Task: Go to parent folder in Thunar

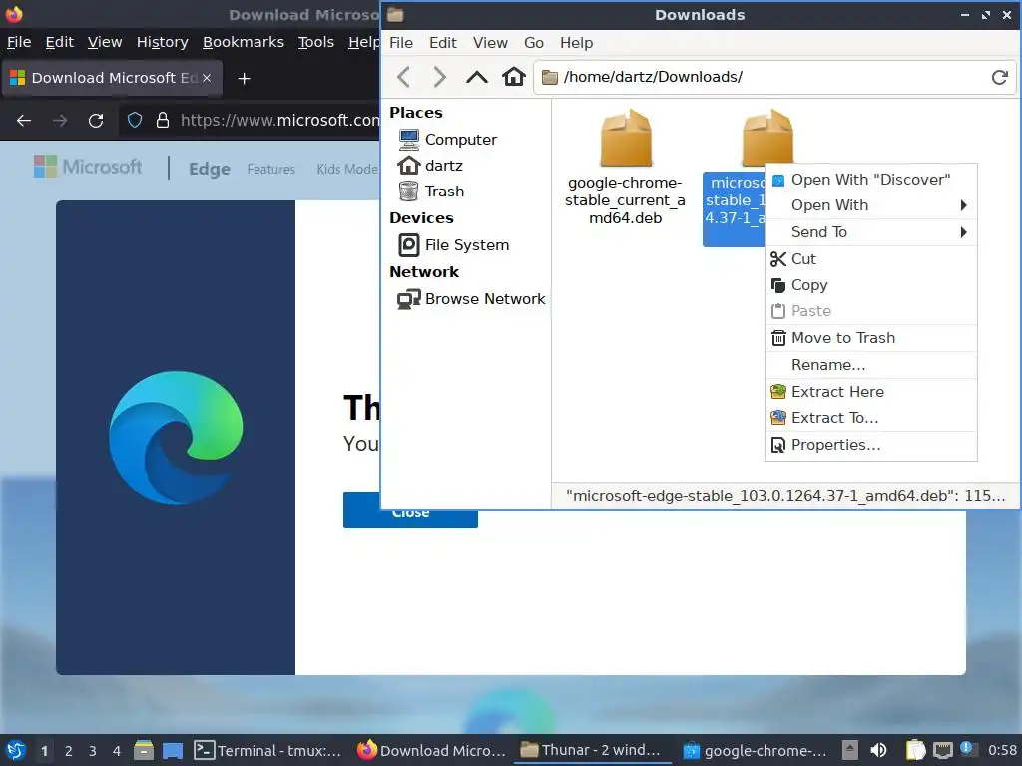Action: click(x=476, y=77)
